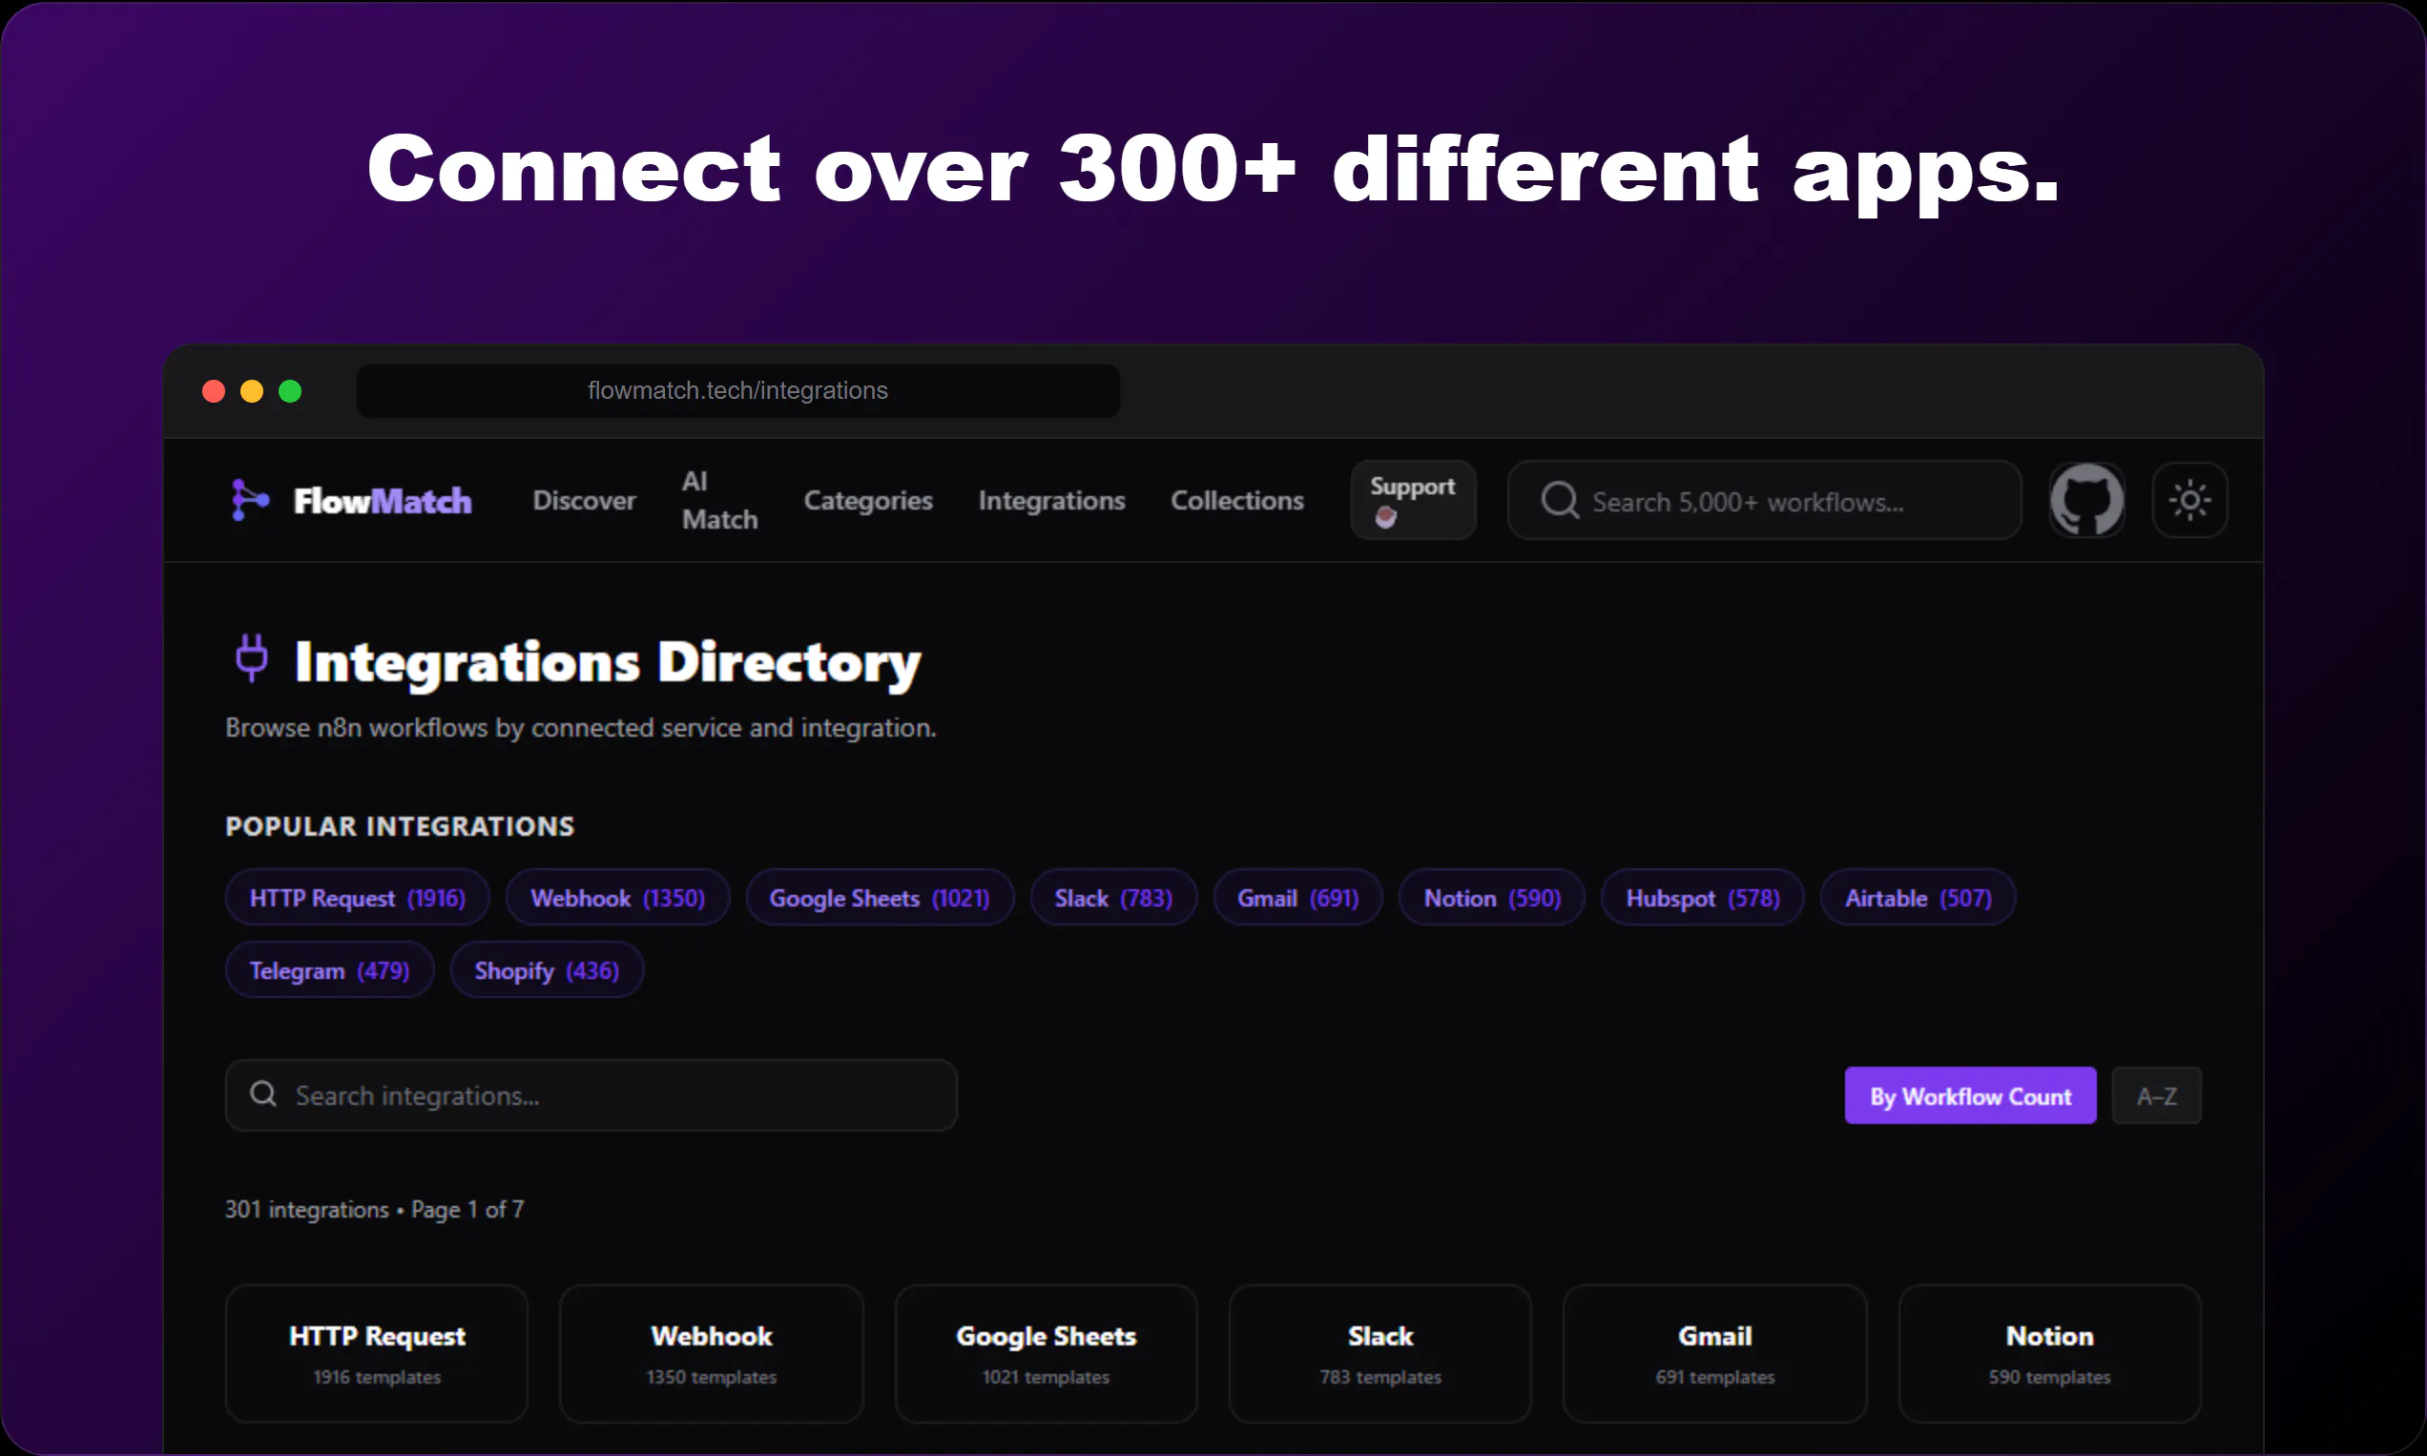
Task: Click the magnifier icon in workflows search
Action: pyautogui.click(x=1559, y=499)
